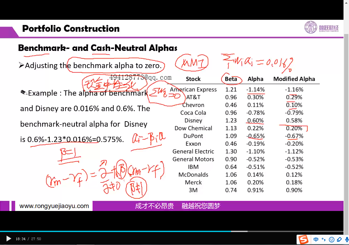This screenshot has width=349, height=245.
Task: Select the 'Alpha' column header
Action: click(255, 79)
